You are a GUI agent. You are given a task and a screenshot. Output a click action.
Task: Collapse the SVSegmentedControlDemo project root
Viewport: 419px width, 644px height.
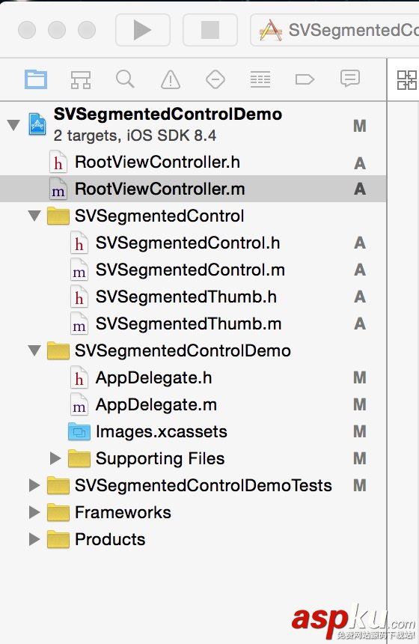pyautogui.click(x=13, y=125)
